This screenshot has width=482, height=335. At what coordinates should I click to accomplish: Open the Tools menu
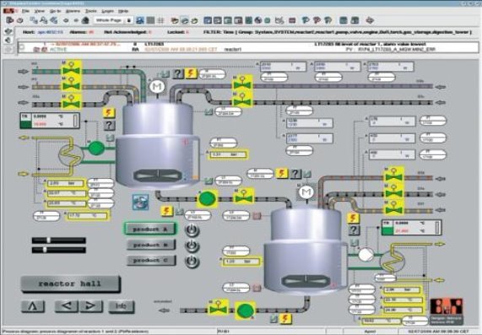click(90, 11)
